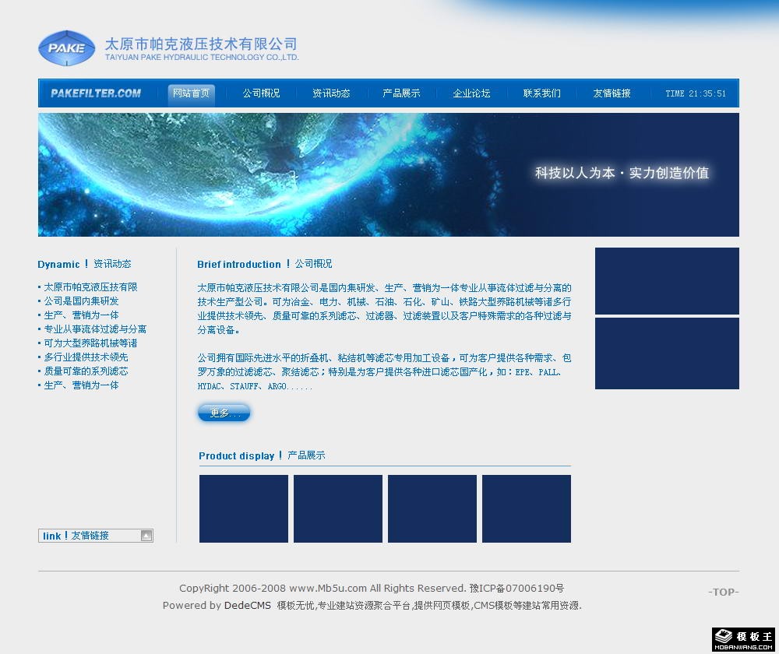
Task: Select the 产品展示 menu item
Action: [401, 93]
